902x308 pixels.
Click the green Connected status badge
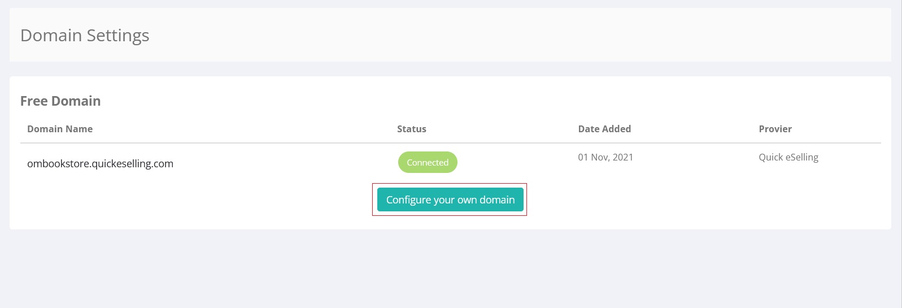coord(428,162)
